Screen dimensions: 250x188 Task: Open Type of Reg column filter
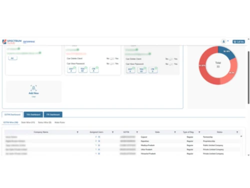[x=199, y=132]
